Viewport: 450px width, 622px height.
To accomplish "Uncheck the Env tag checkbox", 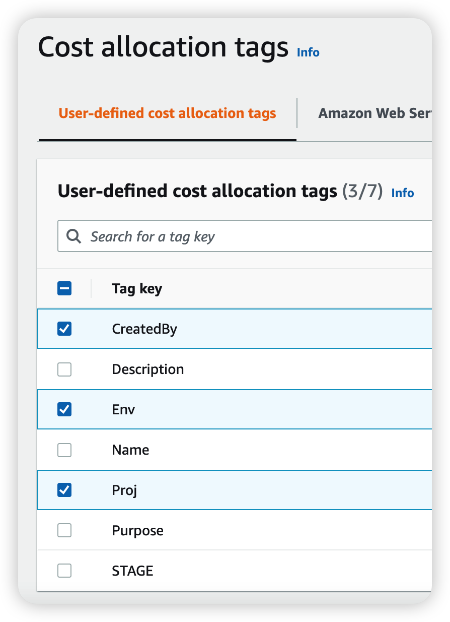I will (64, 409).
